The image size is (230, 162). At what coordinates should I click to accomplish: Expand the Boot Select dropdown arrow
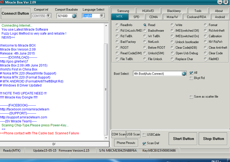[x=184, y=73]
